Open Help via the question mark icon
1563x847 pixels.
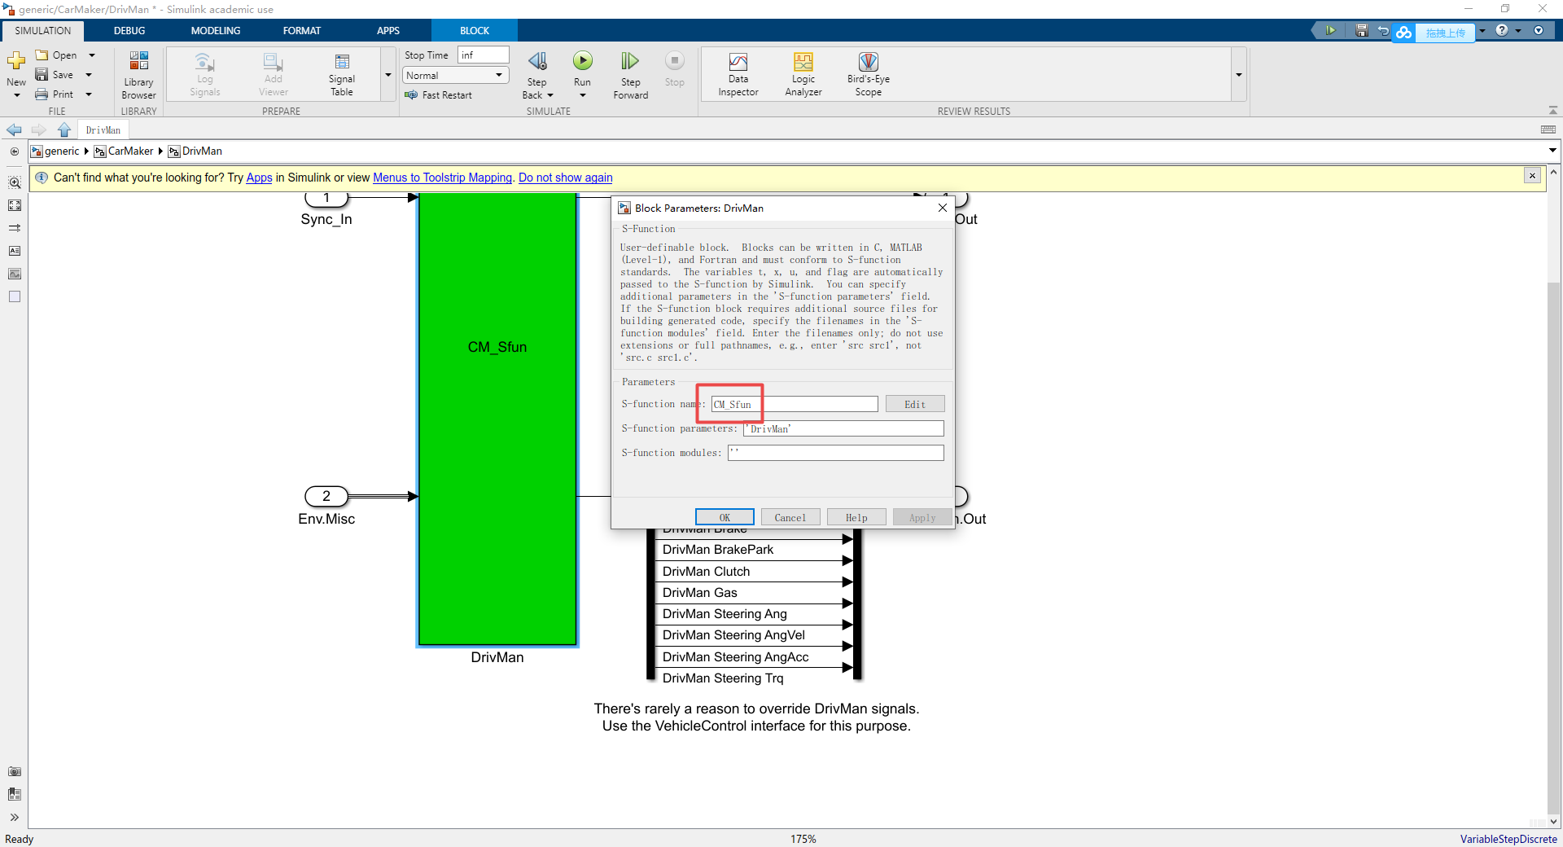pos(1502,31)
